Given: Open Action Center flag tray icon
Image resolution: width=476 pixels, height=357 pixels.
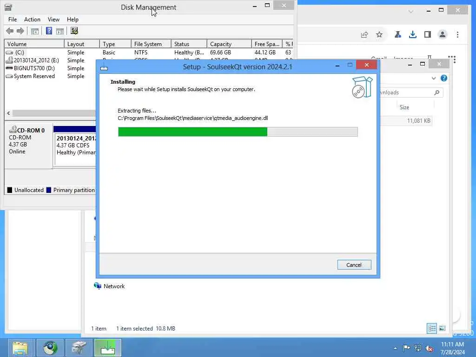Looking at the screenshot, I should click(x=406, y=348).
